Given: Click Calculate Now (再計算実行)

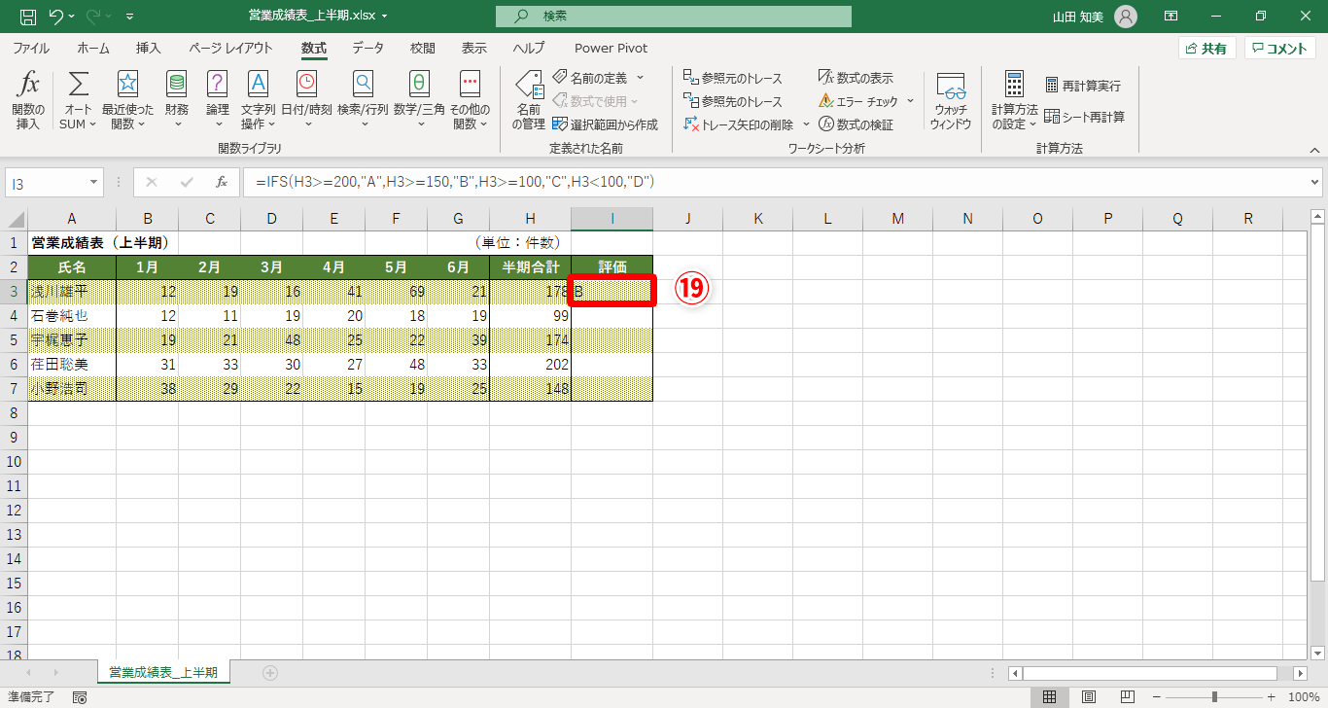Looking at the screenshot, I should (1083, 86).
